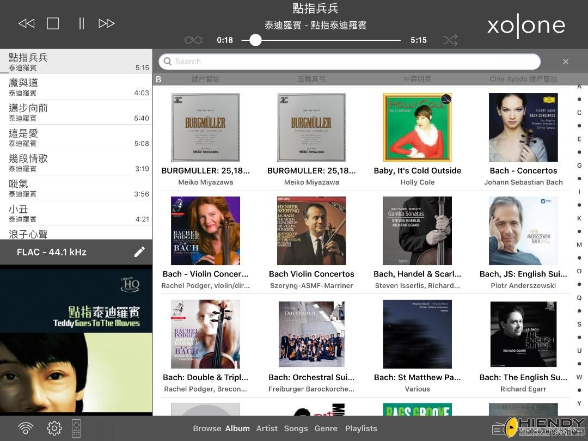Click inside the Search field
Screen dimensions: 588x441
pyautogui.click(x=350, y=62)
